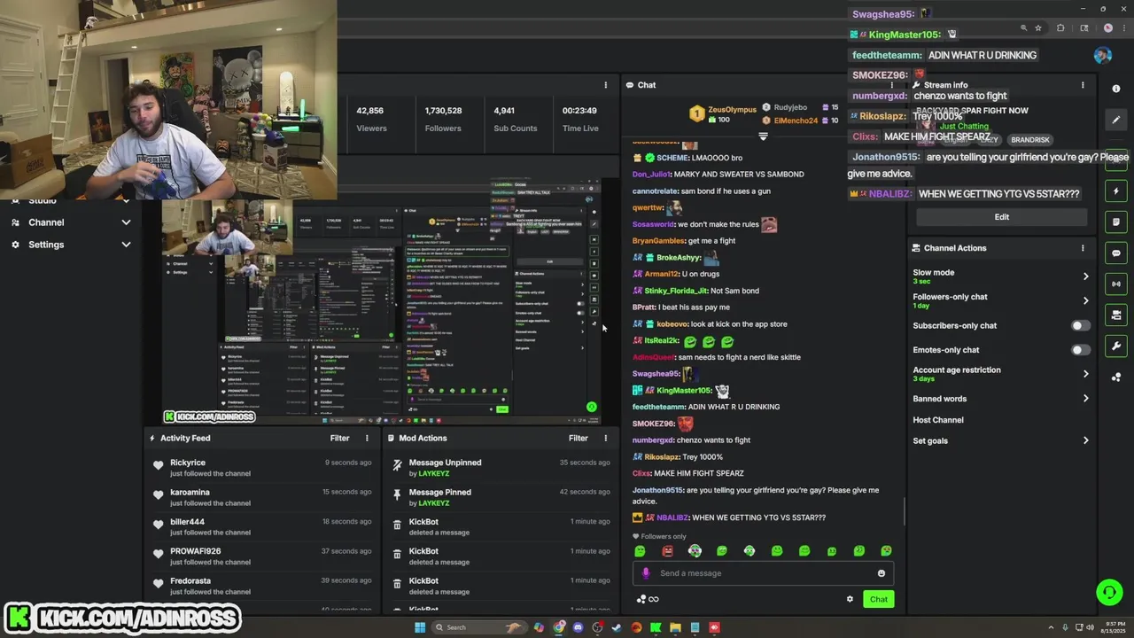Click biller444 in Activity Feed
The width and height of the screenshot is (1134, 638).
point(187,522)
